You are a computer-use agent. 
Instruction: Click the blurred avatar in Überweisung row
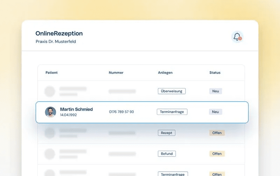[50, 91]
